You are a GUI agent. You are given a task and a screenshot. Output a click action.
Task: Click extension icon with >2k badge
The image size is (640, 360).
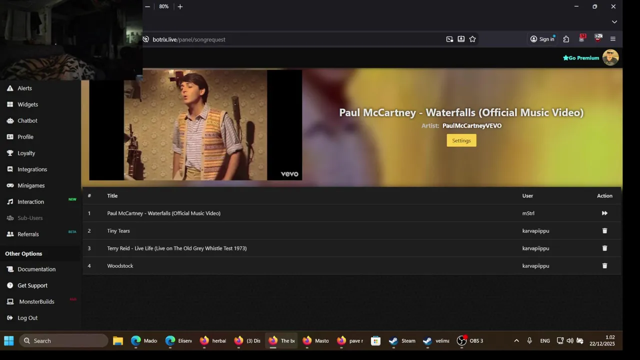(598, 38)
